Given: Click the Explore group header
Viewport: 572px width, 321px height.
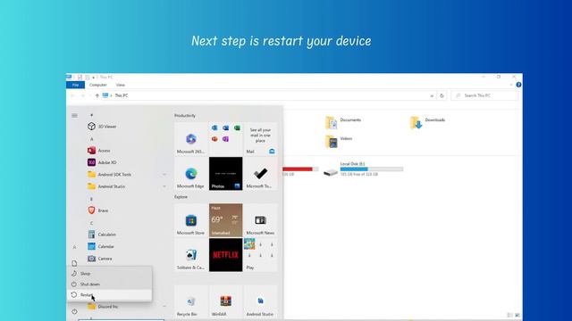Looking at the screenshot, I should pos(181,197).
